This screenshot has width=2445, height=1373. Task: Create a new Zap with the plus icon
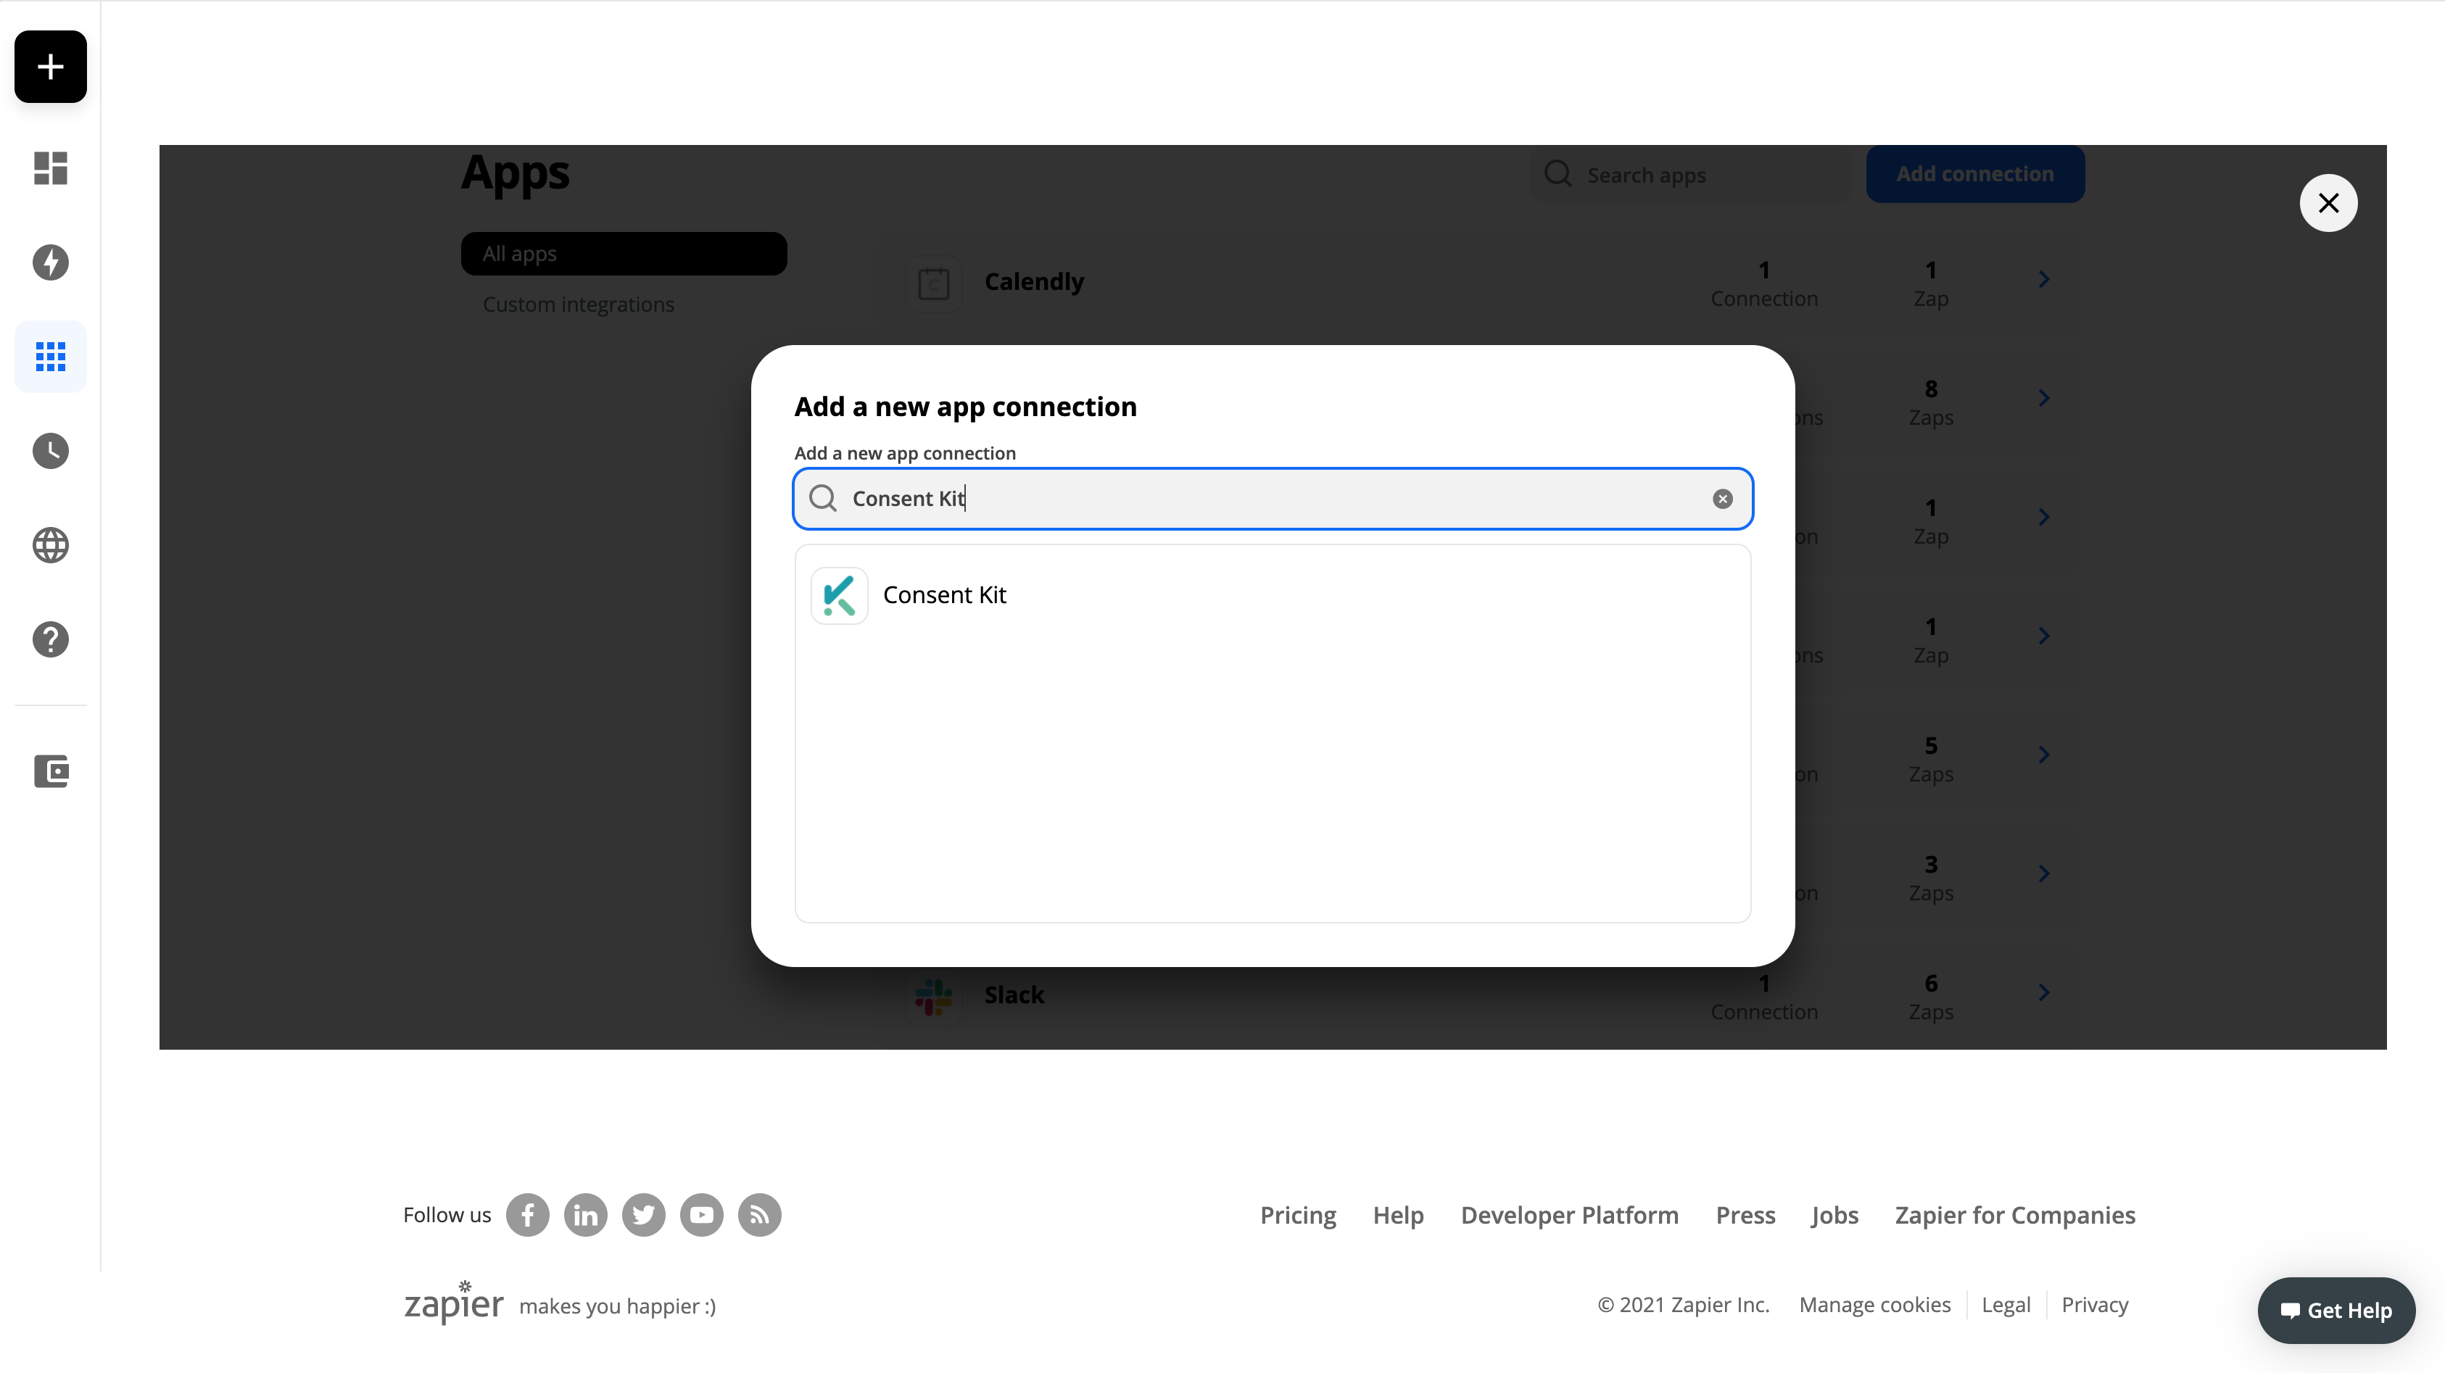tap(49, 67)
